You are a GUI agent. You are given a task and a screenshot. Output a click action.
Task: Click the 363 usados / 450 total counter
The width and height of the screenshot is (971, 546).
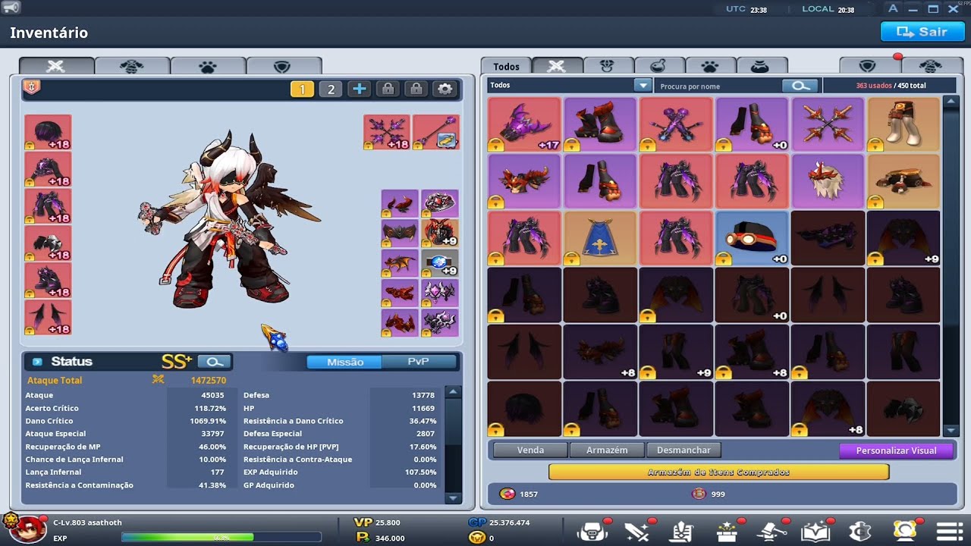(891, 86)
